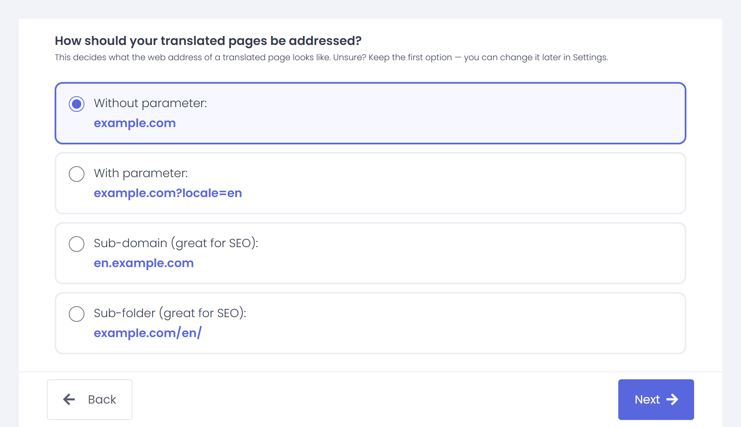Image resolution: width=741 pixels, height=427 pixels.
Task: Click the 'Sub-folder (great for SEO):' label
Action: tap(170, 313)
